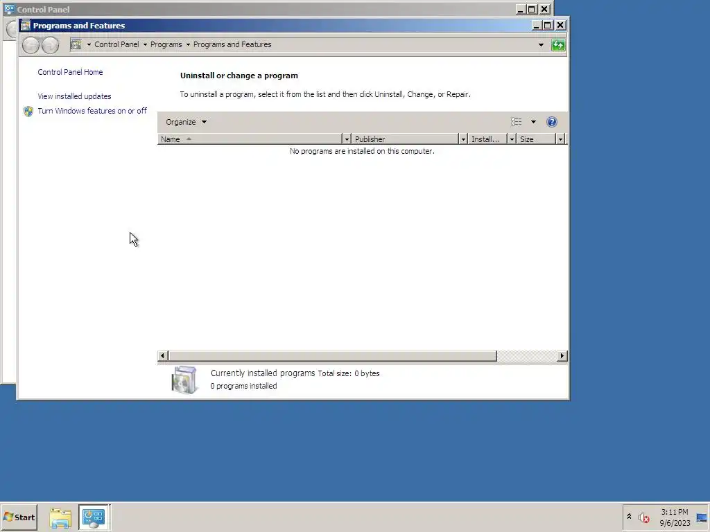Click 'Total size: 0 bytes' text
710x532 pixels.
click(x=349, y=373)
